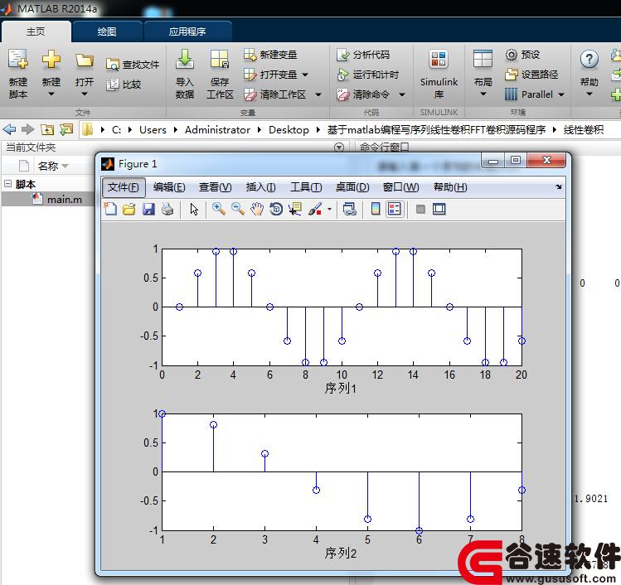The height and width of the screenshot is (585, 621).
Task: Toggle the Insert Legend button
Action: click(395, 209)
